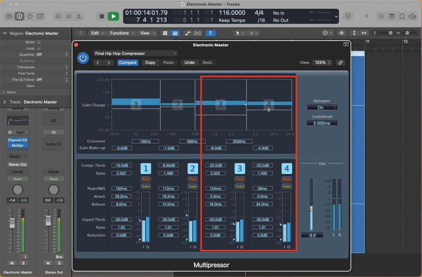Screen dimensions: 422x277
Task: Select the Scissors split tool in toolbar
Action: coord(78,16)
